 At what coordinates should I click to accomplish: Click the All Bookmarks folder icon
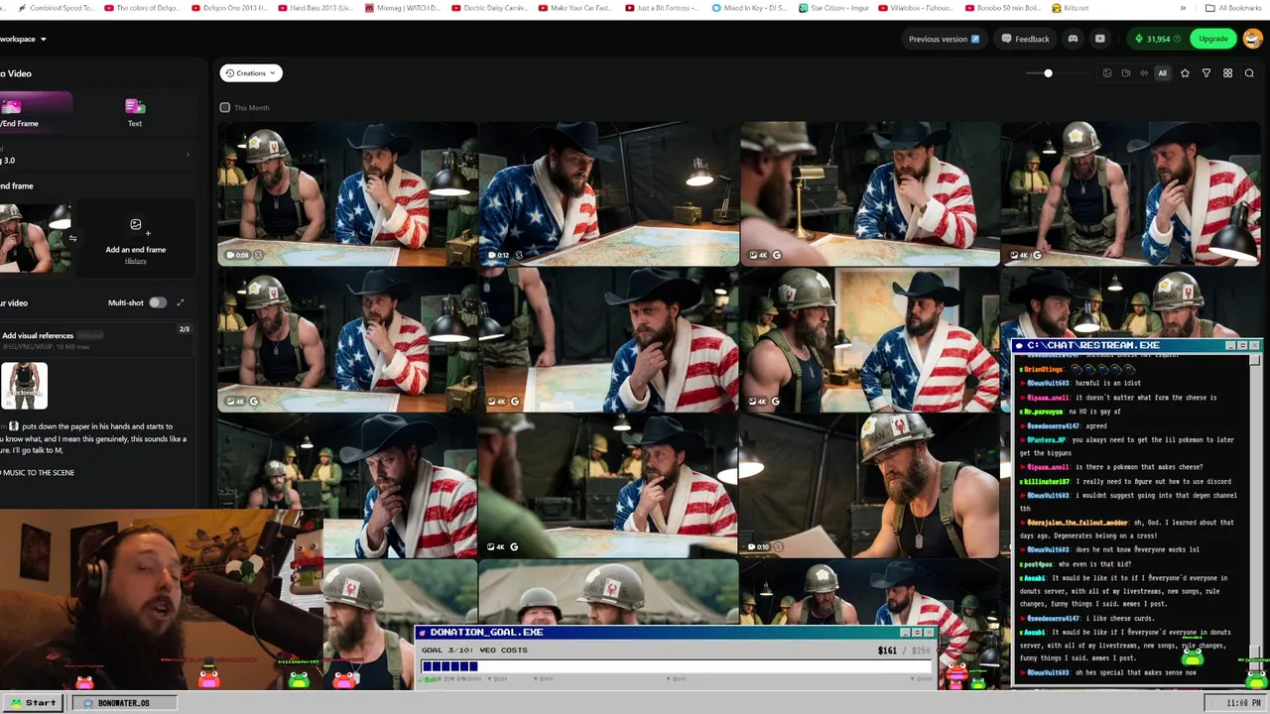pos(1209,8)
